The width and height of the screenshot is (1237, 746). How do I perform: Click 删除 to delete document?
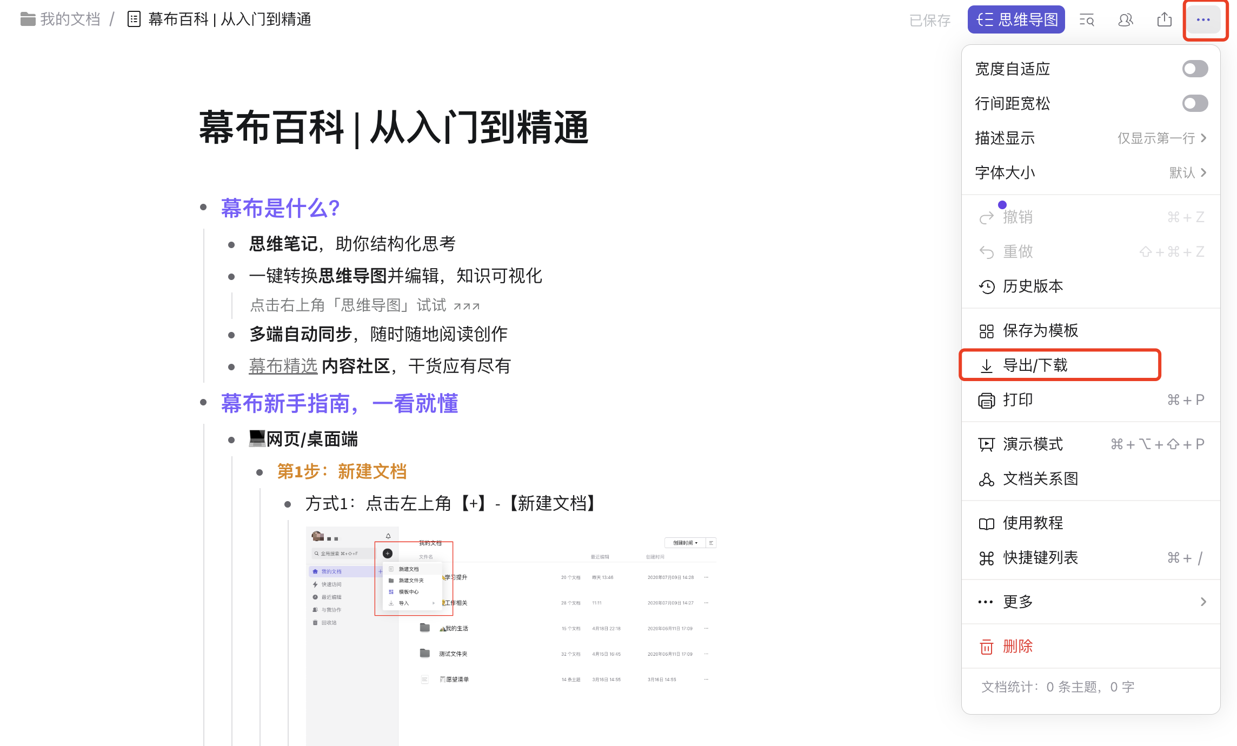1090,646
